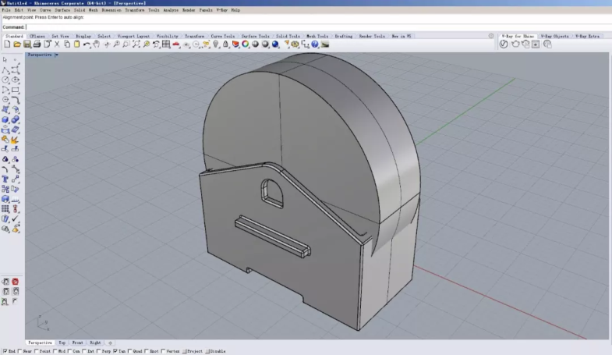This screenshot has height=355, width=612.
Task: Click the Open folder icon
Action: click(x=16, y=44)
